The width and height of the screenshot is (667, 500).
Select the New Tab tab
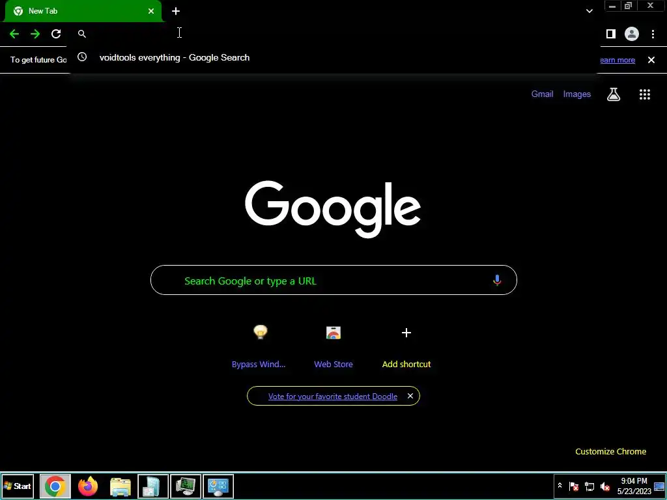point(83,11)
